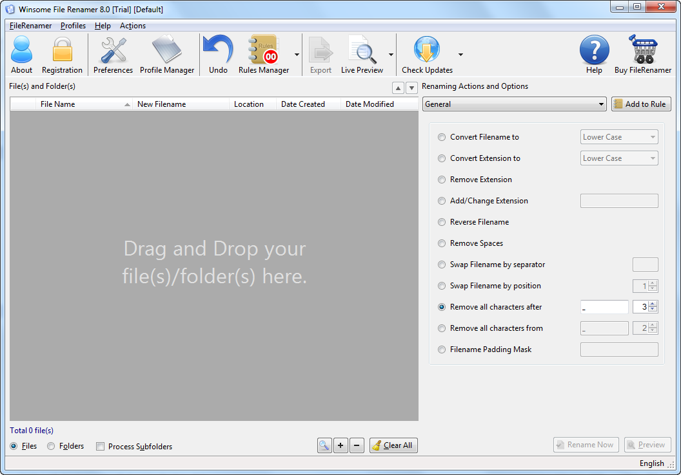The height and width of the screenshot is (475, 681).
Task: Choose Remove Extension option
Action: coord(442,180)
